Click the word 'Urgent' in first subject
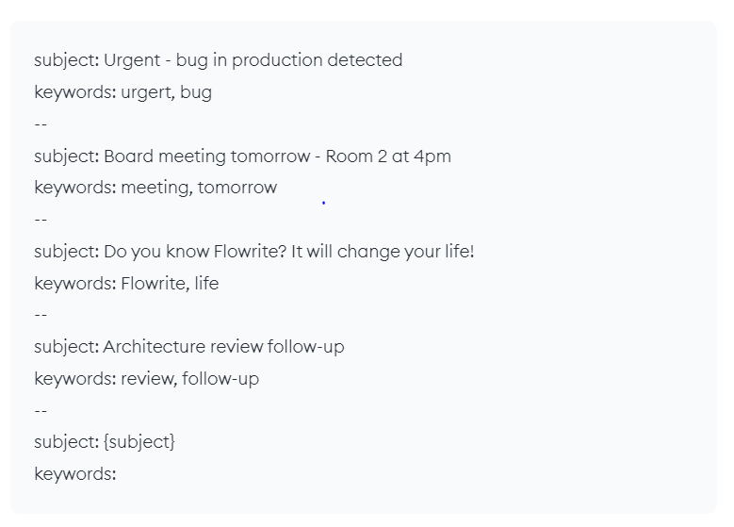 (x=132, y=60)
